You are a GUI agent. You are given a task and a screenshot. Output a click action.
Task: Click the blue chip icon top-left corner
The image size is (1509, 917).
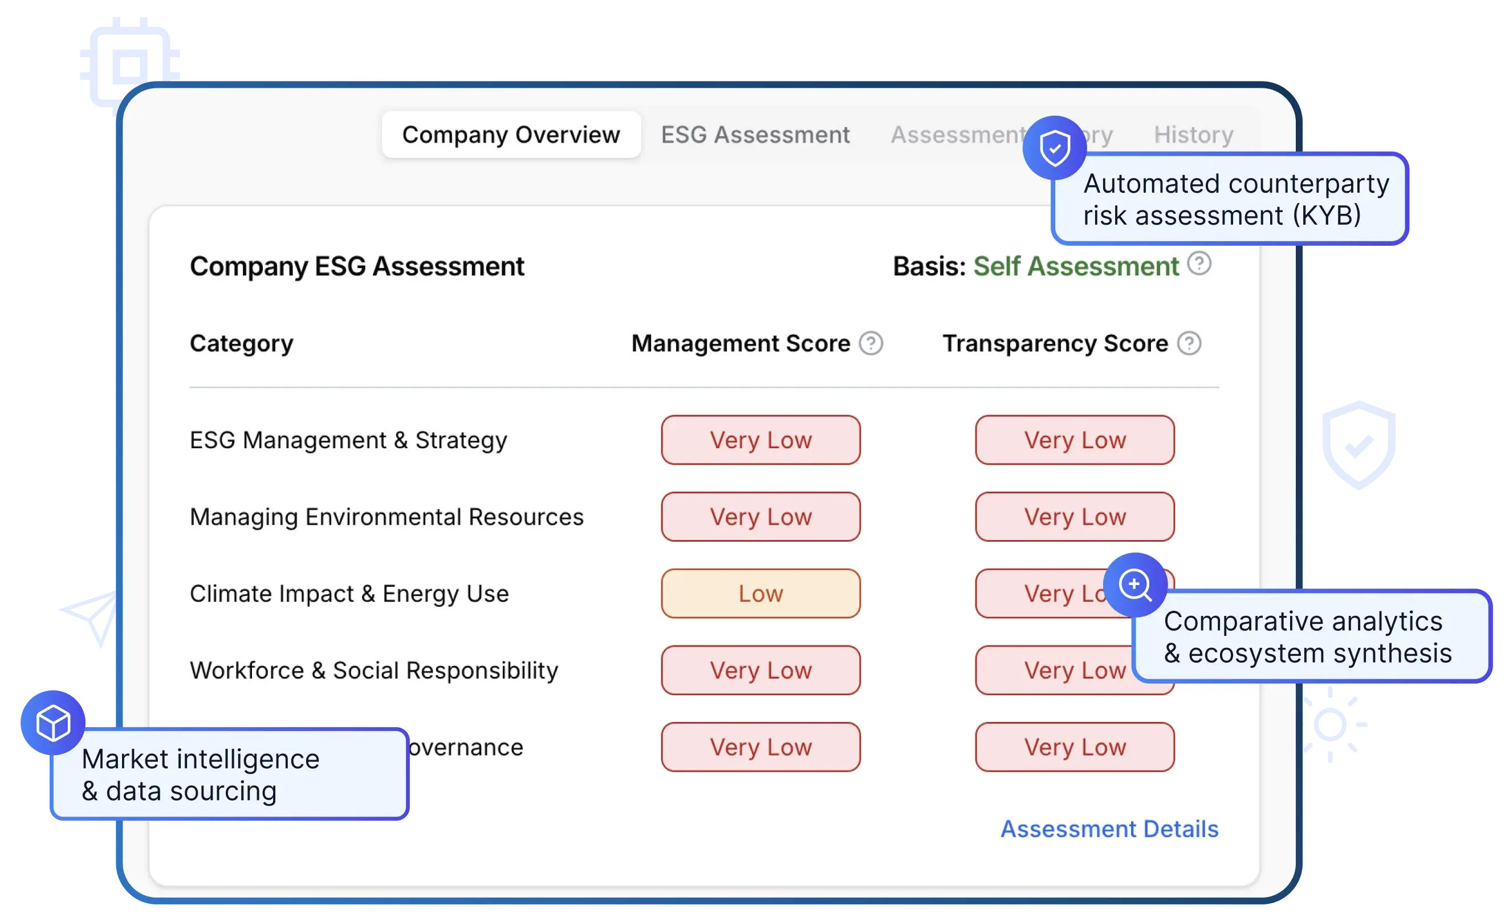click(131, 64)
